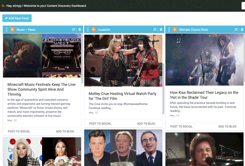Screen dimensions: 245x166
Task: Post the Motley Crue article to social
Action: click(x=100, y=124)
